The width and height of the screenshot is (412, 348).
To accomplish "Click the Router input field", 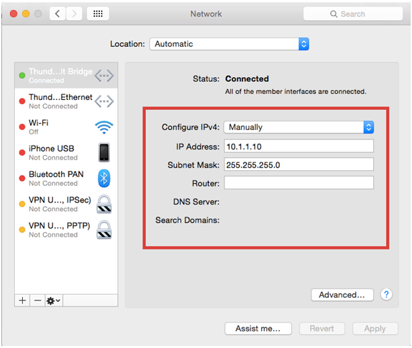I will point(298,183).
